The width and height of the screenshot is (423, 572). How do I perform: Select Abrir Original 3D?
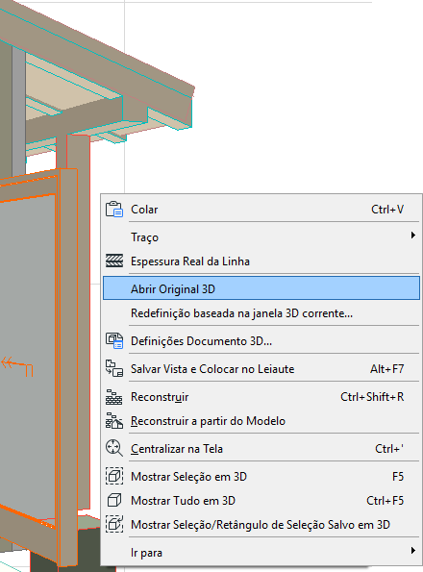pos(261,288)
